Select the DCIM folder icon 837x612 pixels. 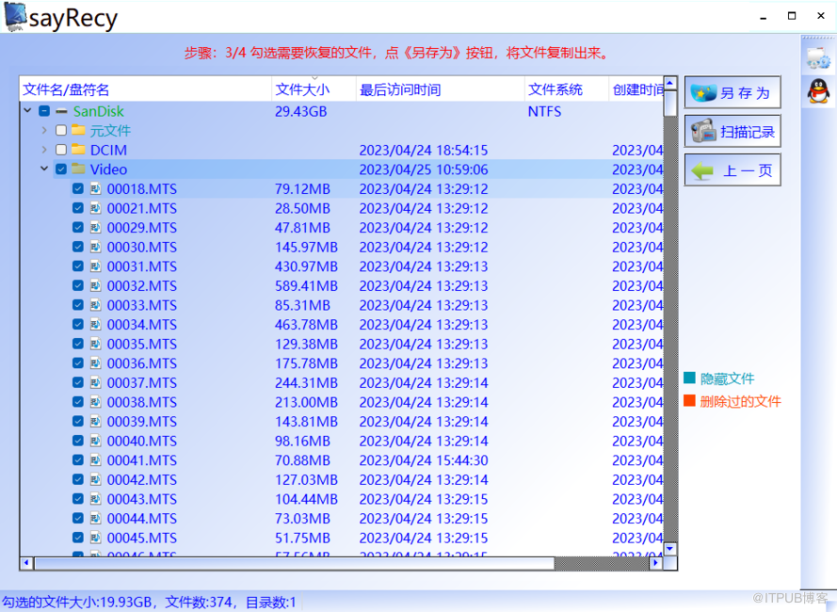[x=78, y=149]
